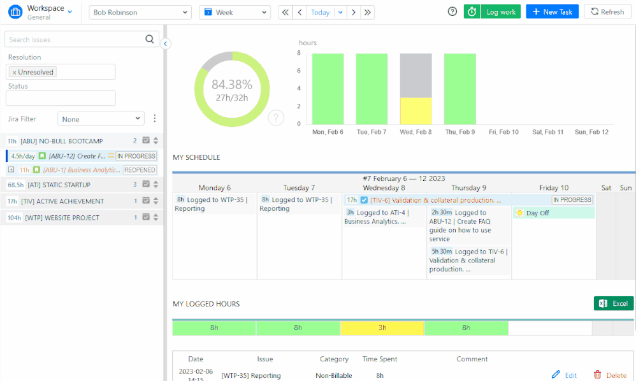Open the help question mark icon

(x=452, y=11)
